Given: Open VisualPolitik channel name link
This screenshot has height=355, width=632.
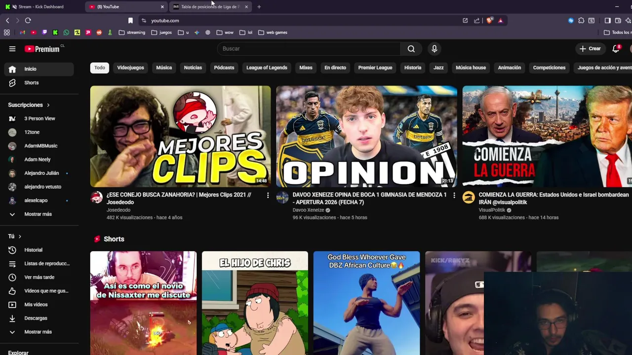Looking at the screenshot, I should pyautogui.click(x=492, y=210).
